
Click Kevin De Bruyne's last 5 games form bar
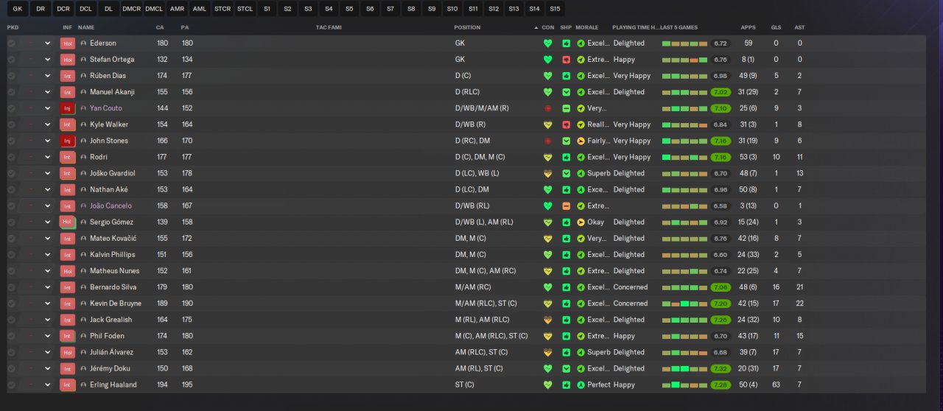684,303
